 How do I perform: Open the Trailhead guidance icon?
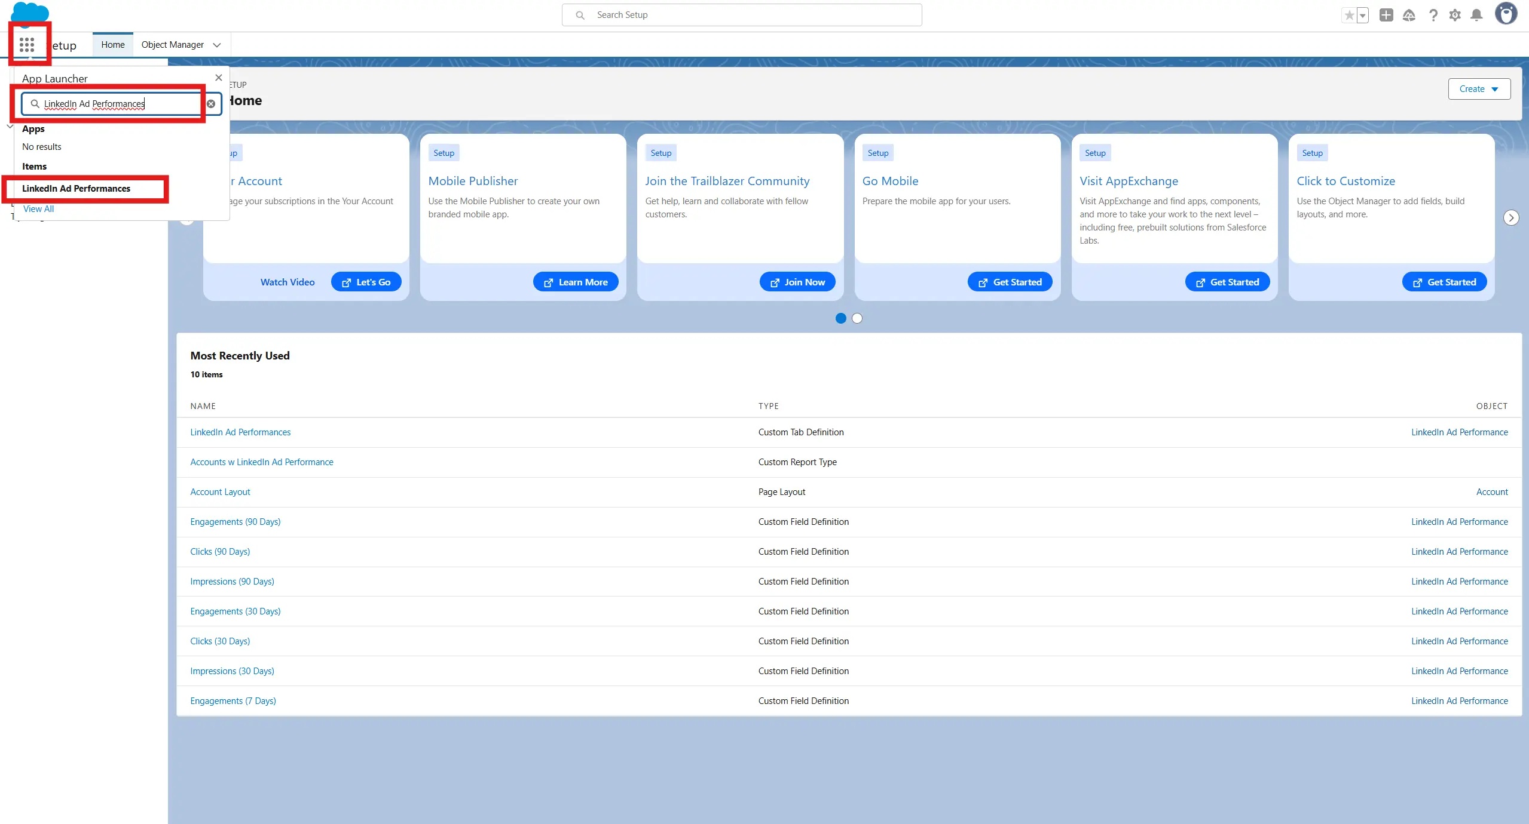1409,15
